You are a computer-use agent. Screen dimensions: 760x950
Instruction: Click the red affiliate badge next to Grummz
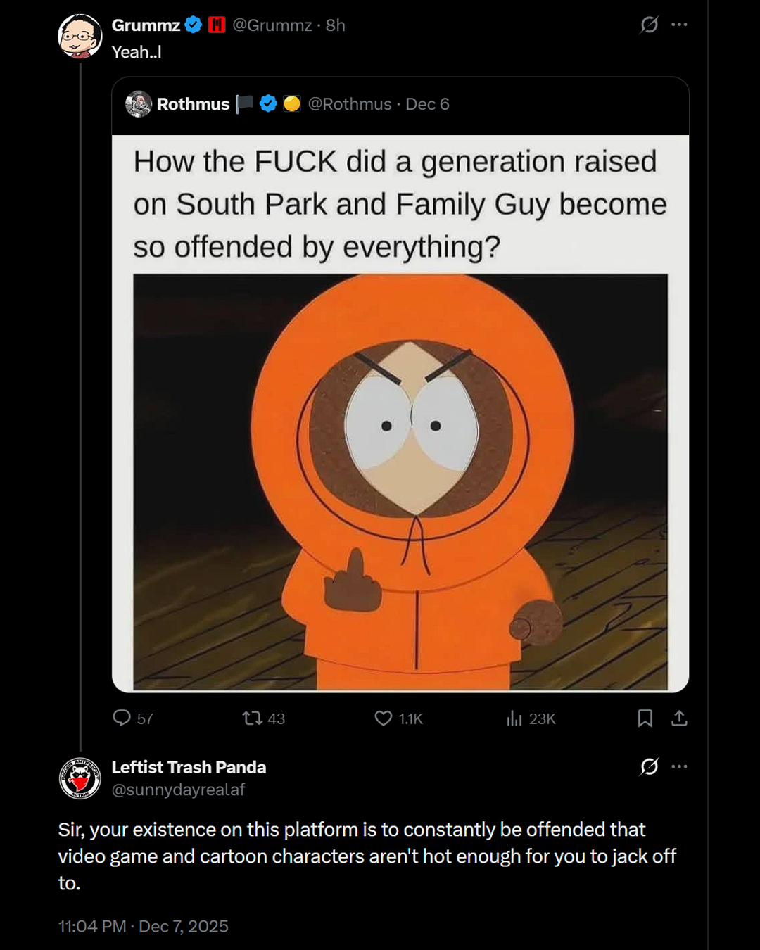click(x=217, y=25)
